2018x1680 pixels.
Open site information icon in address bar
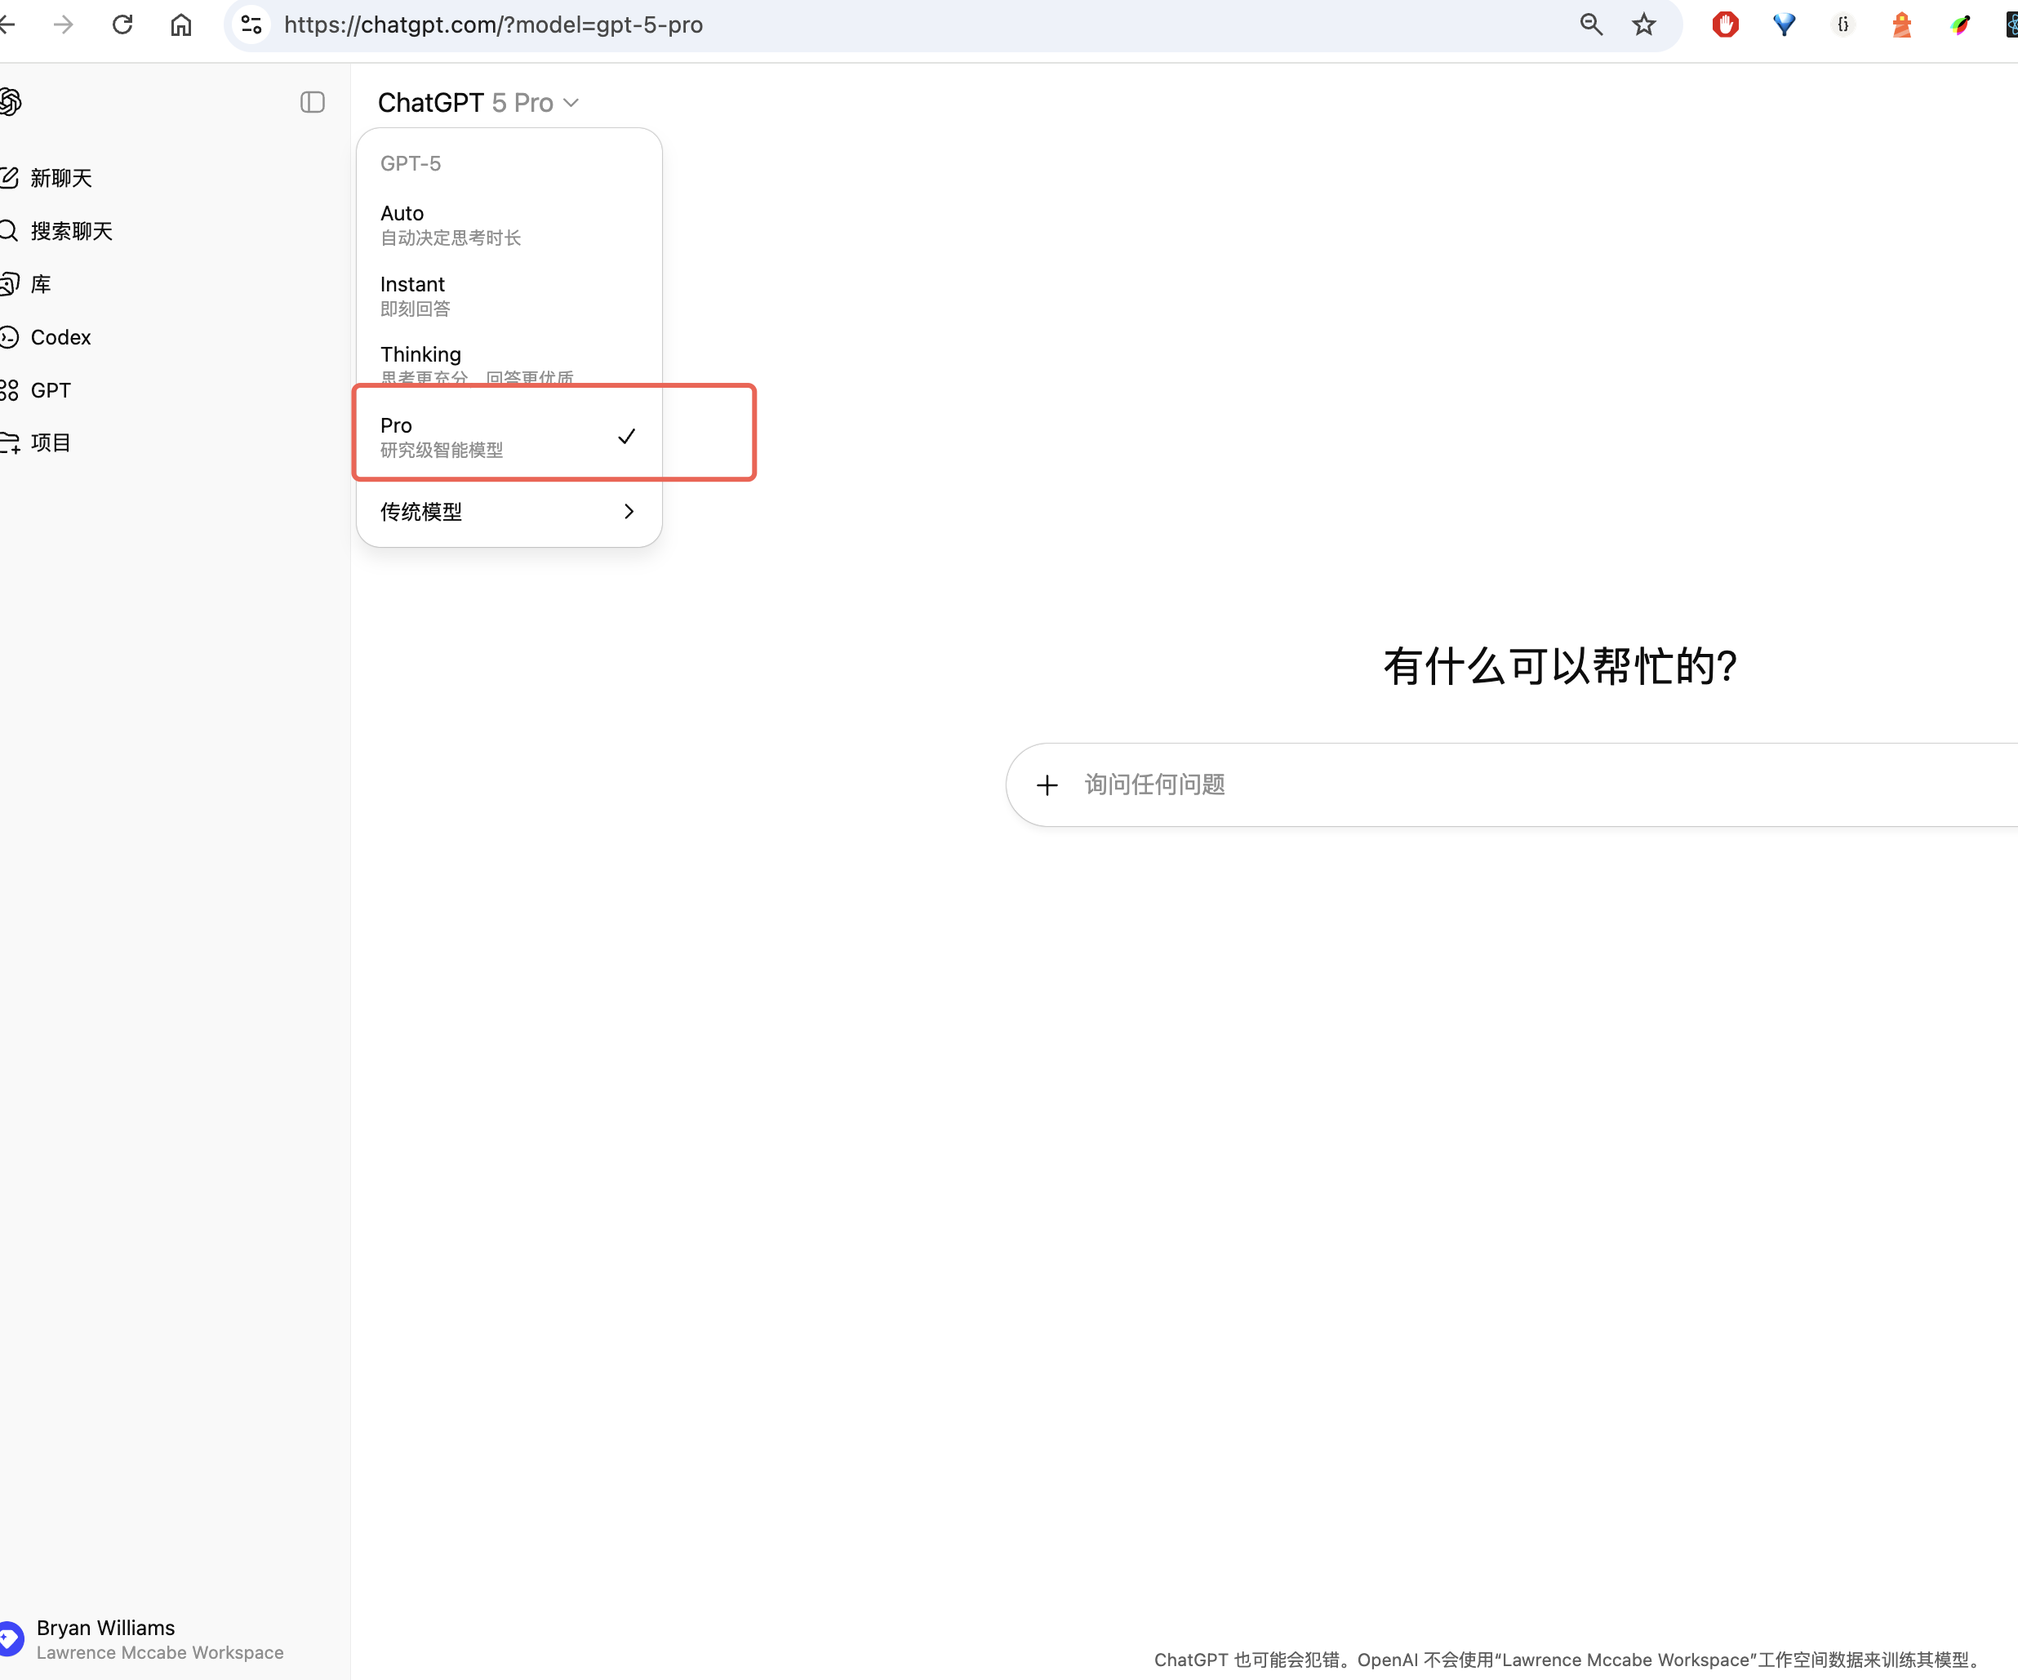[x=251, y=24]
